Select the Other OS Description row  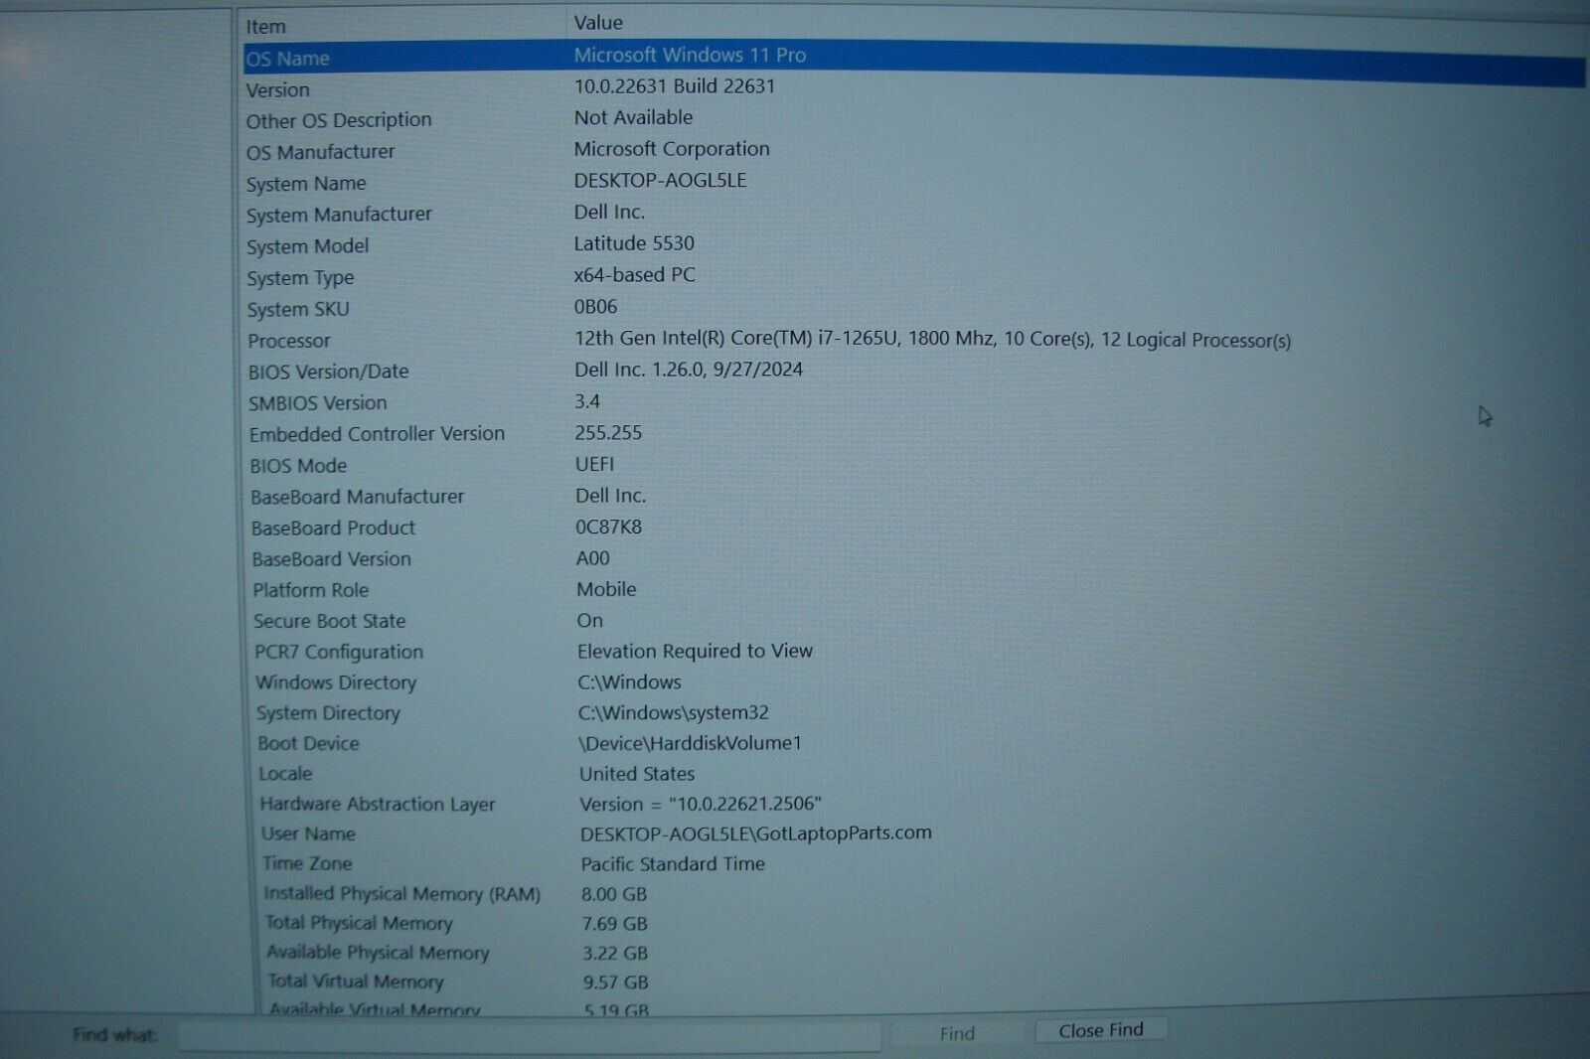[913, 119]
